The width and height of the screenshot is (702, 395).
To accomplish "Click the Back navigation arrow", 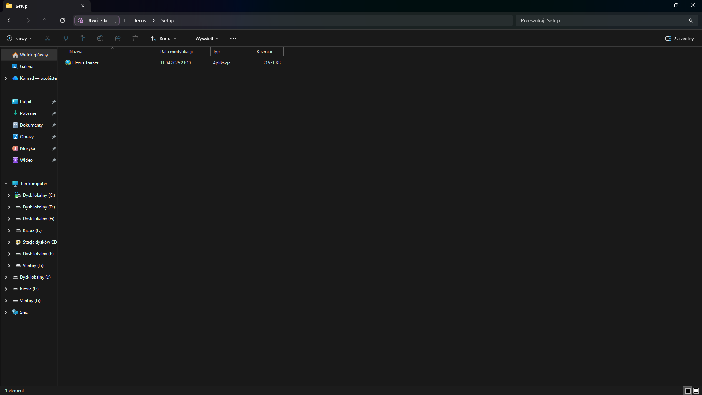I will [x=10, y=20].
